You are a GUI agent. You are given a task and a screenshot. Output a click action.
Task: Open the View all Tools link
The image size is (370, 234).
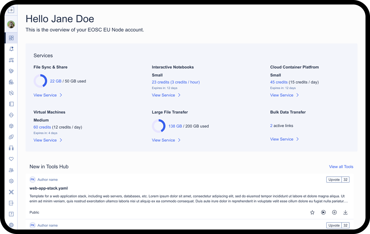pyautogui.click(x=341, y=167)
